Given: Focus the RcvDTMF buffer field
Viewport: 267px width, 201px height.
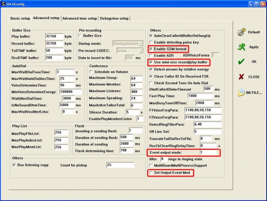Looking at the screenshot, I should [x=54, y=58].
